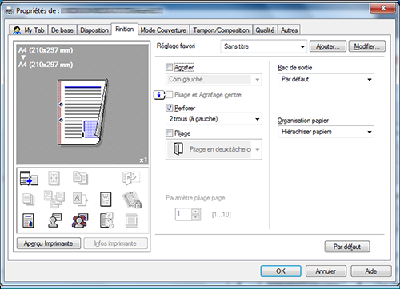400x289 pixels.
Task: Open the Pliage en deux fold type dropdown
Action: (214, 149)
